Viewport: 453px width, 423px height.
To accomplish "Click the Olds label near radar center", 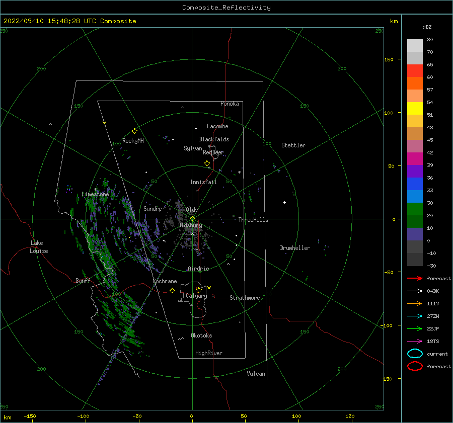I will pyautogui.click(x=192, y=210).
